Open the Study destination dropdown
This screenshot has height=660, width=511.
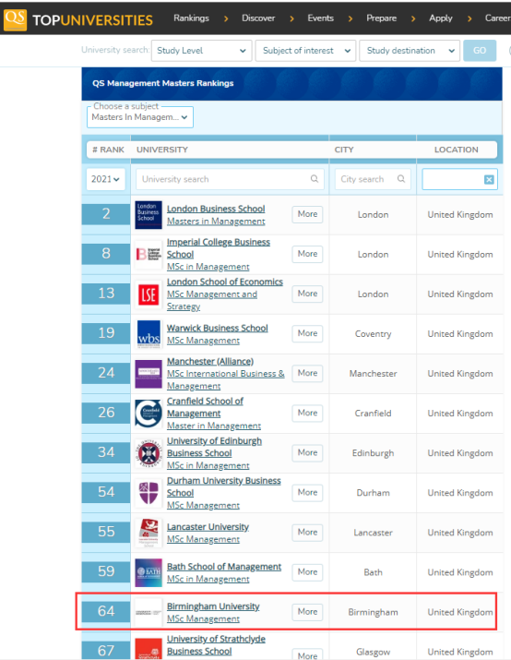click(410, 51)
